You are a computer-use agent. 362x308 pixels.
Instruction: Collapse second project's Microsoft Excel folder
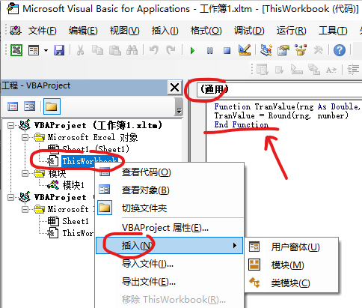25,209
